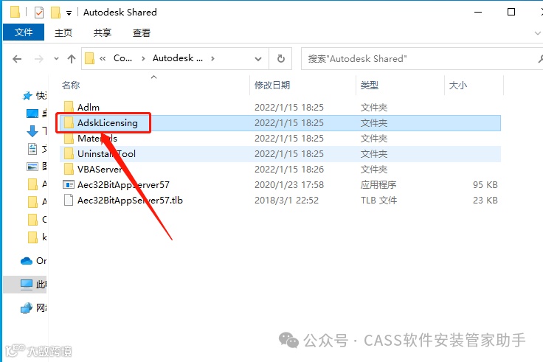Select the 23 KB size cell
This screenshot has width=543, height=362.
pos(485,200)
